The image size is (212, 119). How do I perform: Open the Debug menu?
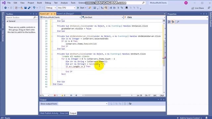(48, 3)
